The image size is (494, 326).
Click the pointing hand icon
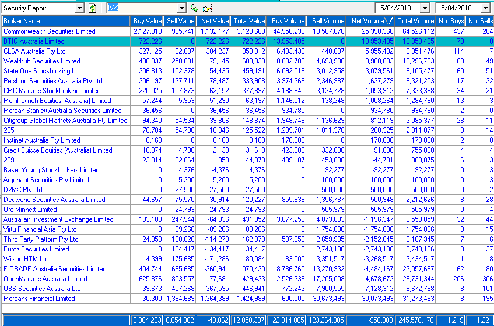click(208, 8)
